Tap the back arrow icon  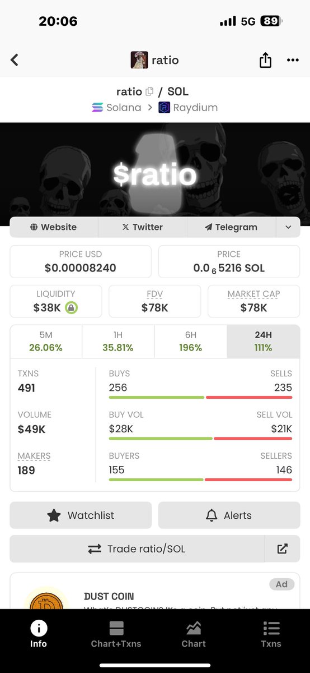coord(15,60)
